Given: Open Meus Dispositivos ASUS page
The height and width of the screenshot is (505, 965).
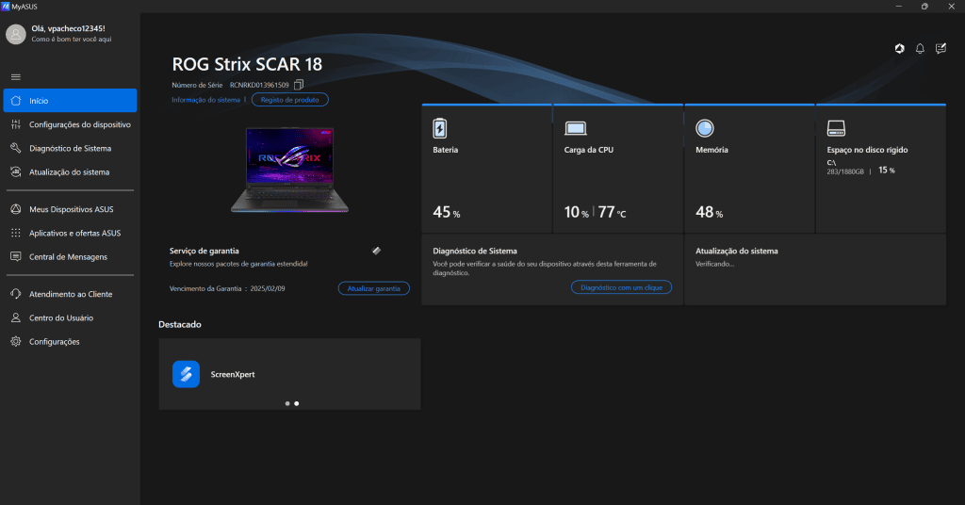Looking at the screenshot, I should tap(70, 209).
